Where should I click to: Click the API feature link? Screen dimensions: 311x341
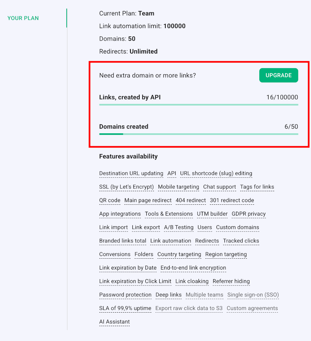(172, 174)
